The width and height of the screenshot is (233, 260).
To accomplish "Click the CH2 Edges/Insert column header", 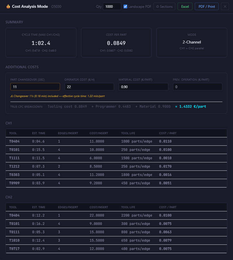I will point(68,207).
